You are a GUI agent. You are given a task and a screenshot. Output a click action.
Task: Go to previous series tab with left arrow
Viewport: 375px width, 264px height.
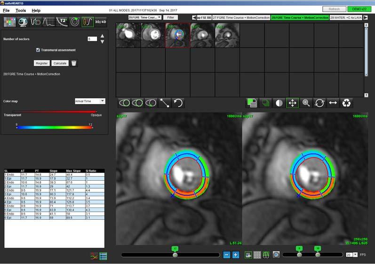pos(194,18)
